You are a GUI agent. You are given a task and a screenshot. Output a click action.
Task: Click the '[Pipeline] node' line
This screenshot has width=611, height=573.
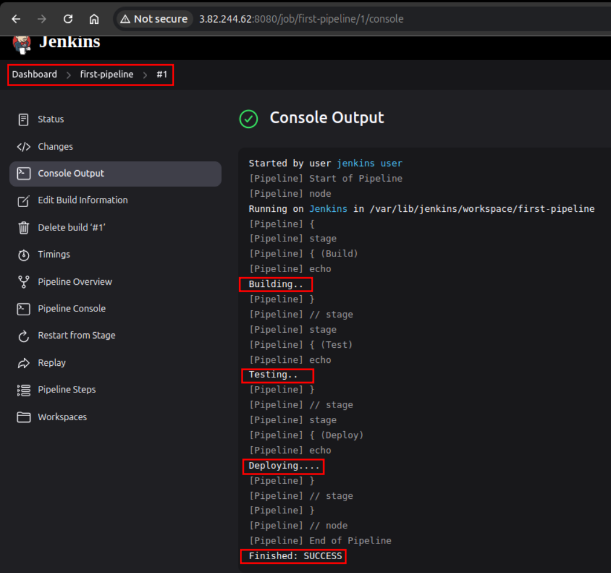pyautogui.click(x=290, y=193)
